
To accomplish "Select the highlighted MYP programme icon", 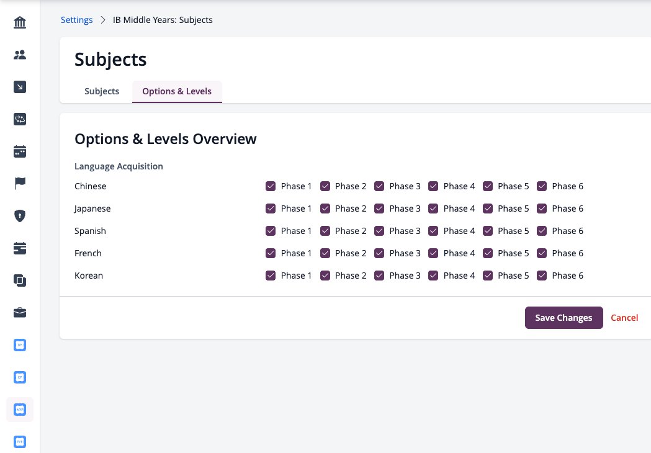I will pyautogui.click(x=19, y=410).
